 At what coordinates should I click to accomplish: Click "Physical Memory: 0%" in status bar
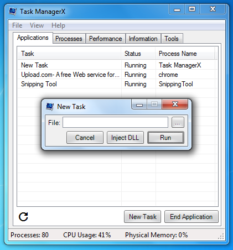point(156,235)
